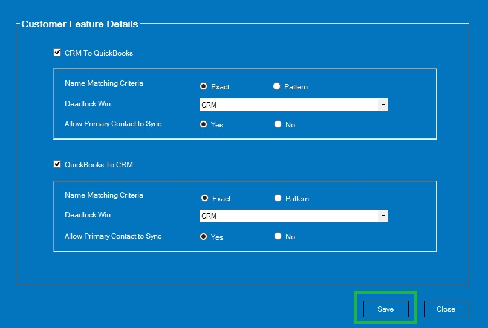Click Allow Primary Contact to Sync label in CRM To QuickBooks
The image size is (488, 328).
(113, 124)
